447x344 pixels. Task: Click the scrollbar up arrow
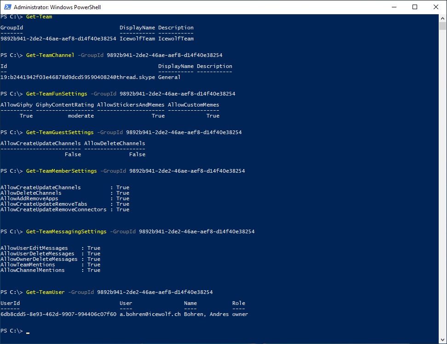pos(442,18)
